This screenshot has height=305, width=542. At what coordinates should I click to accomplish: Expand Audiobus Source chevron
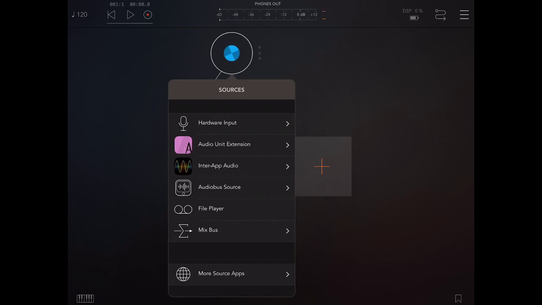[x=288, y=188]
